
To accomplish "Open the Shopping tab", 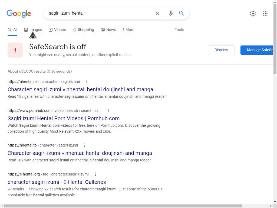I will [83, 30].
